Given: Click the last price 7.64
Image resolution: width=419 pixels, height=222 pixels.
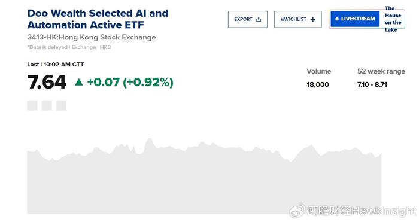Looking at the screenshot, I should (x=47, y=82).
